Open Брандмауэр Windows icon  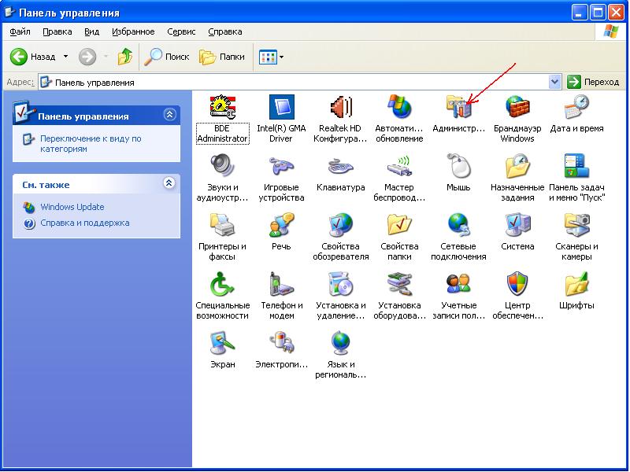517,108
